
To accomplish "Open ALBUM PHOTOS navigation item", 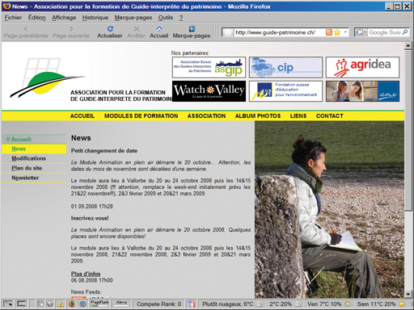I will [x=258, y=116].
